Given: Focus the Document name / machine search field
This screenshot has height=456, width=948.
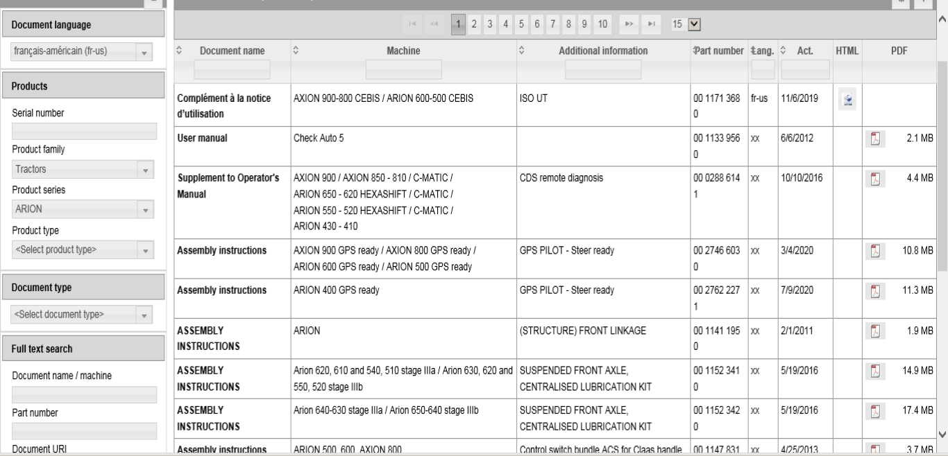Looking at the screenshot, I should [x=85, y=394].
